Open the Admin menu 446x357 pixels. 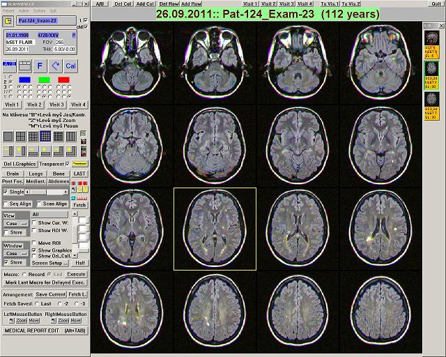pyautogui.click(x=23, y=11)
